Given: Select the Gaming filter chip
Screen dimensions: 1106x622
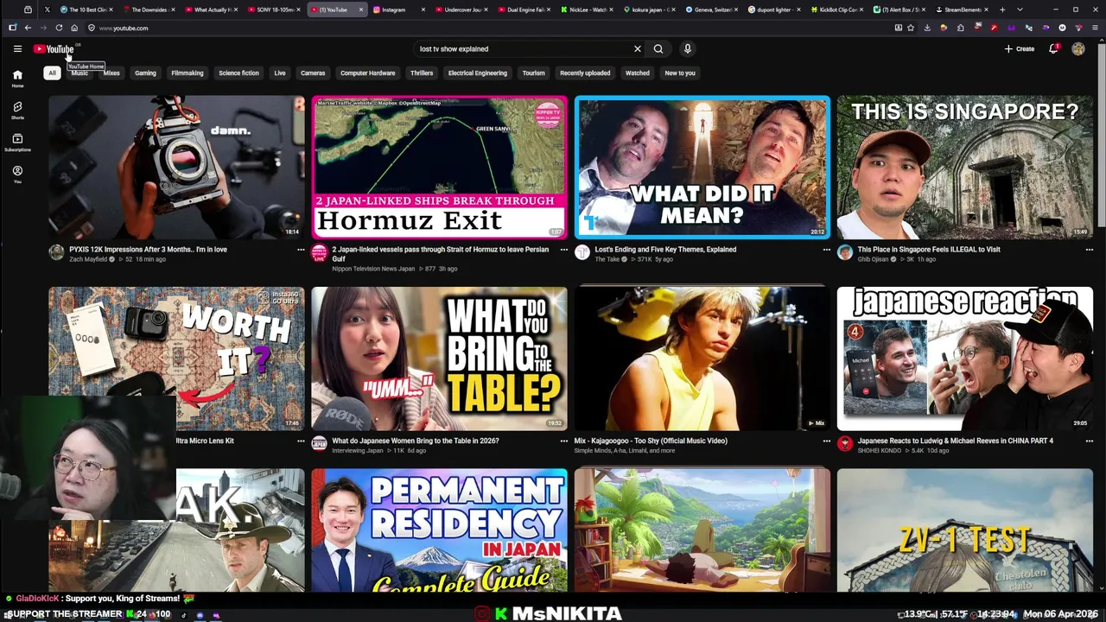Looking at the screenshot, I should [145, 73].
